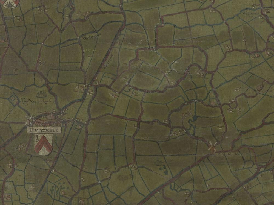Click the Eene Muelen text label
Viewport: 274px width, 205px height.
pyautogui.click(x=229, y=154)
